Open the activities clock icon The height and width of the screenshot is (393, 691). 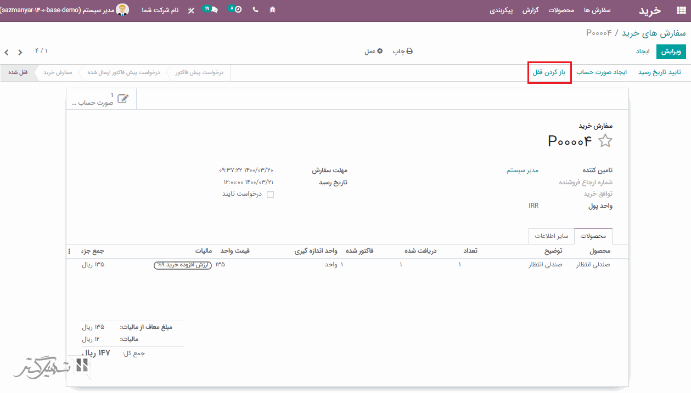(235, 9)
